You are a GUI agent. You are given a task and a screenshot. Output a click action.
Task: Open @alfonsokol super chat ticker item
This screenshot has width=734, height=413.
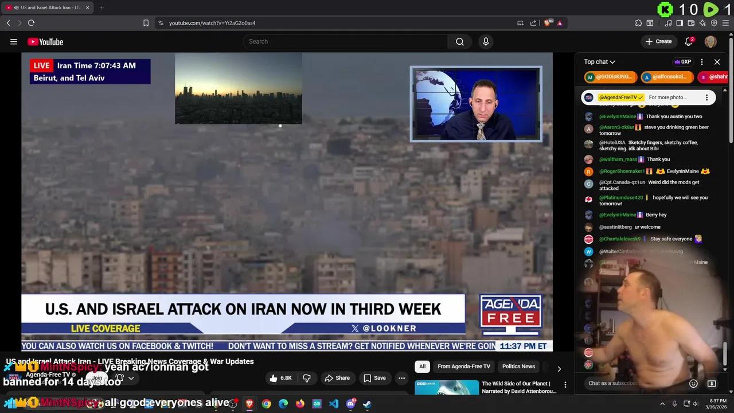point(667,77)
